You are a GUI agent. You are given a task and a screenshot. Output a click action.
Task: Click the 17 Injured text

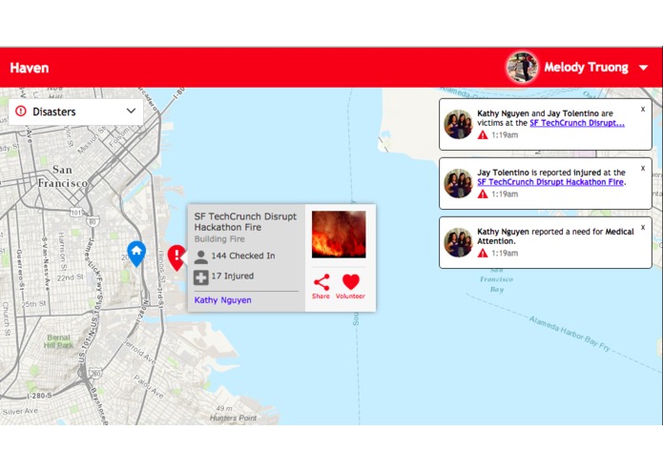[233, 276]
